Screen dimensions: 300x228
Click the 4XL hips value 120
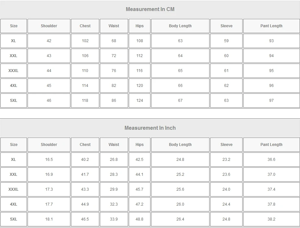[x=139, y=86]
